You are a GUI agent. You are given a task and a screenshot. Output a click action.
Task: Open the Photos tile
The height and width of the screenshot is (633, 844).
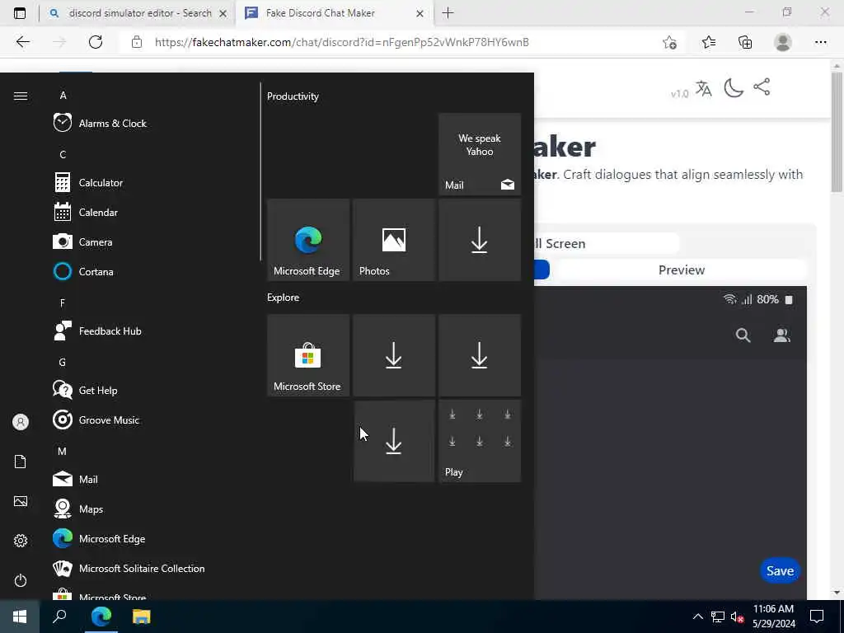pyautogui.click(x=394, y=240)
